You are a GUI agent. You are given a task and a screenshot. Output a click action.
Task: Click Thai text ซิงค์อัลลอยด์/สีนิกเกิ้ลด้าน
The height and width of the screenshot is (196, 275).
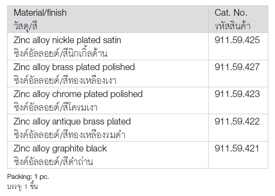pos(60,53)
